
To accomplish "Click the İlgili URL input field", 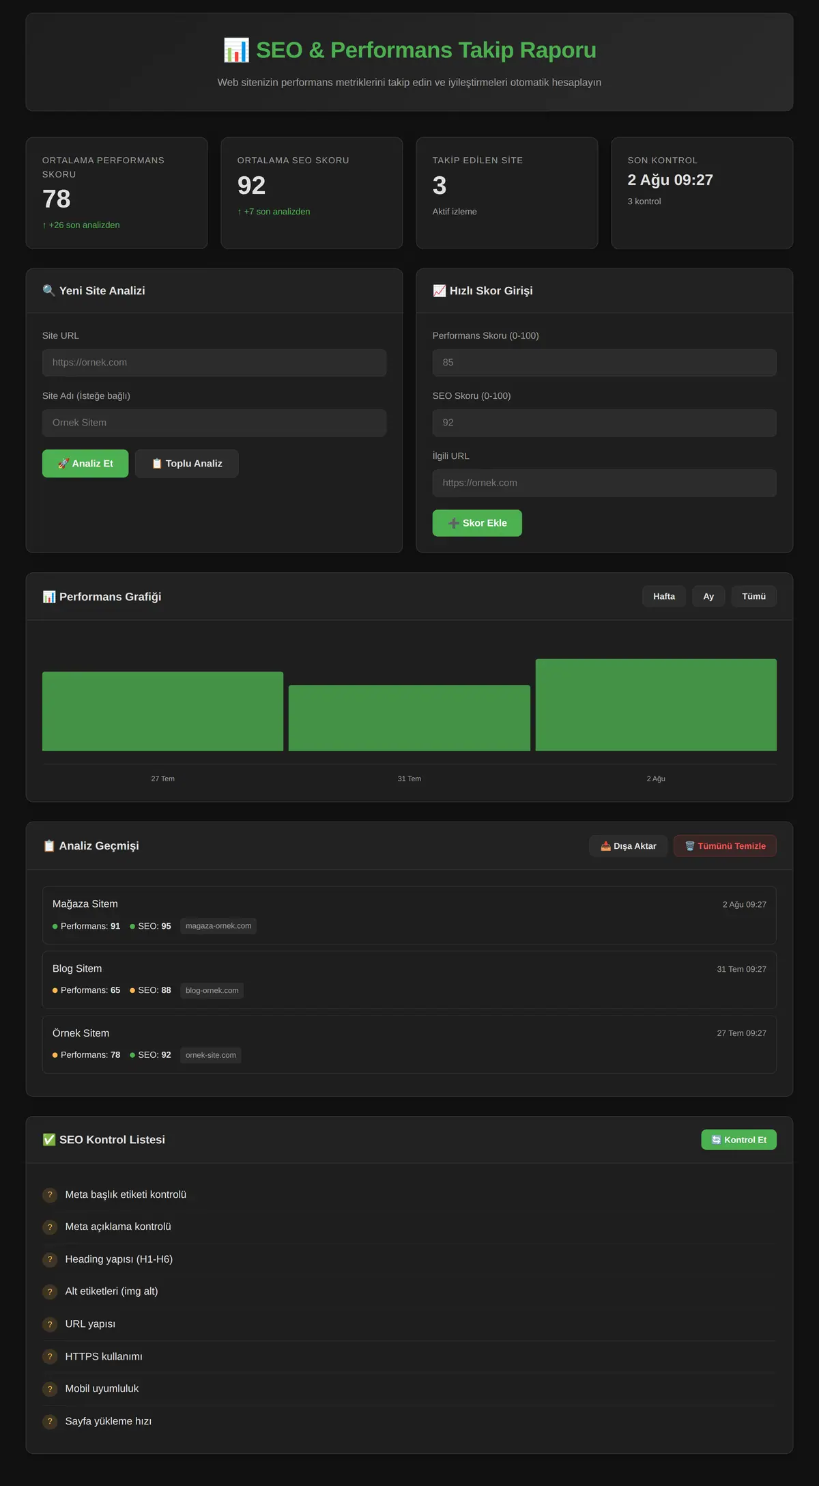I will (x=605, y=483).
